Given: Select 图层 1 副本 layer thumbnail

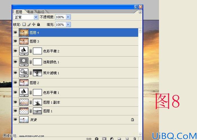Looking at the screenshot, I should click(24, 102).
